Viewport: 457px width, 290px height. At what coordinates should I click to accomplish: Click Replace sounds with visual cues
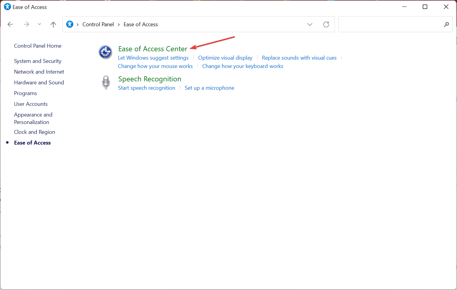pos(299,58)
